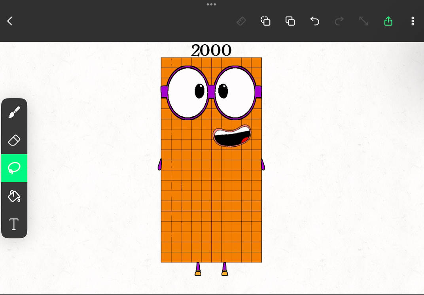424x295 pixels.
Task: Tap the three-dot multitasking handle at top
Action: tap(211, 4)
